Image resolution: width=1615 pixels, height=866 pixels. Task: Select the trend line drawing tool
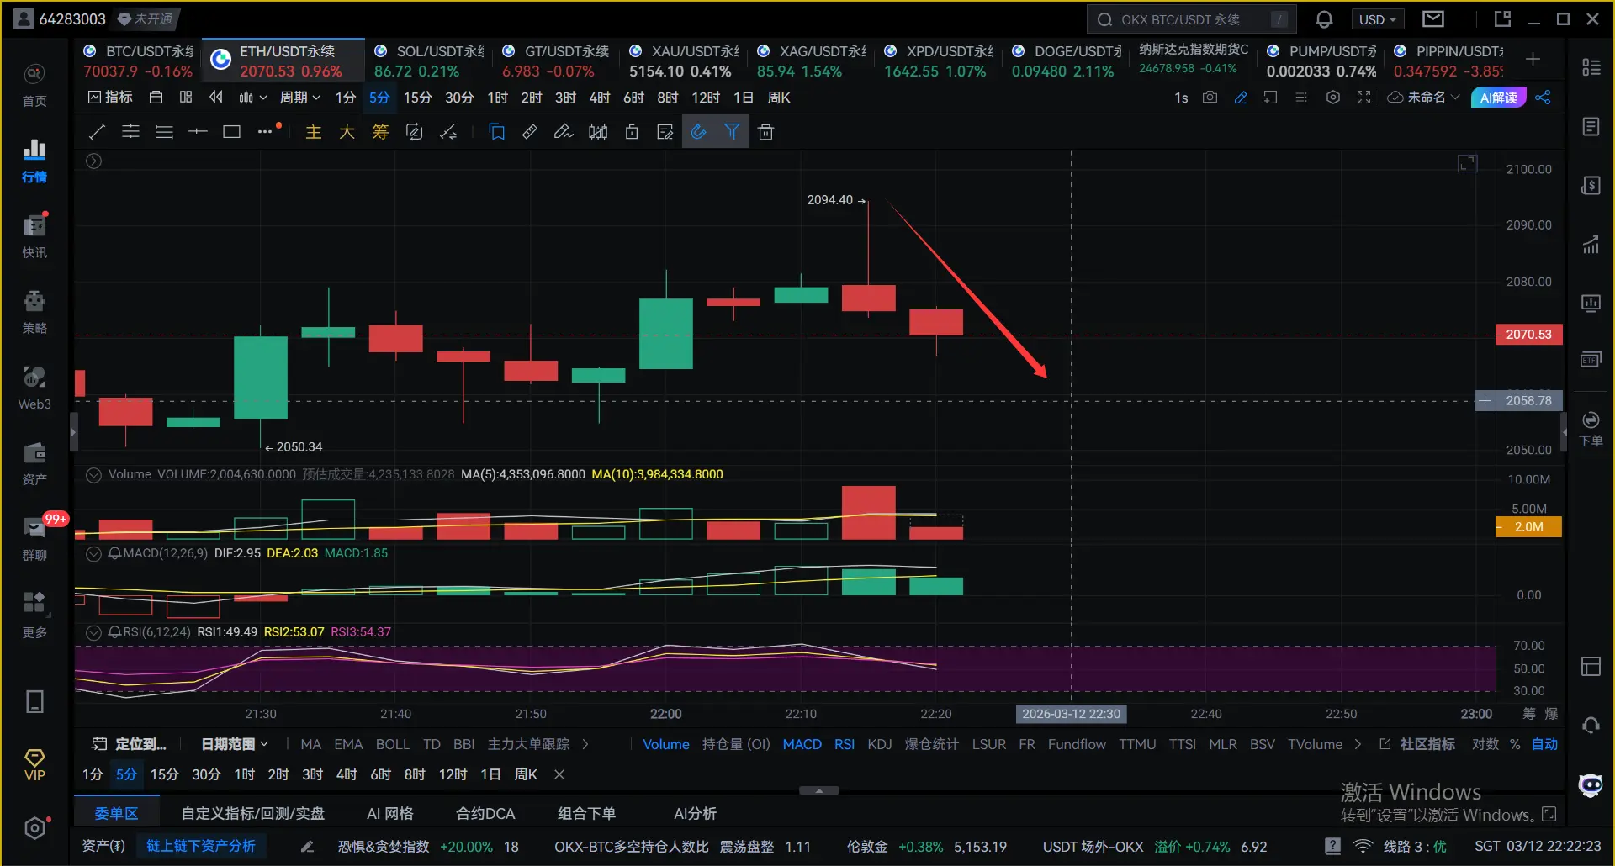[97, 132]
